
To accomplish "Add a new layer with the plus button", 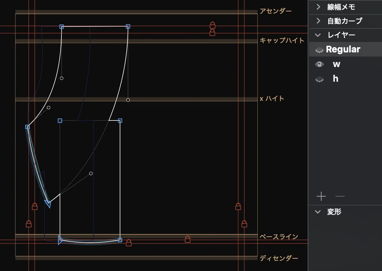I will point(321,196).
